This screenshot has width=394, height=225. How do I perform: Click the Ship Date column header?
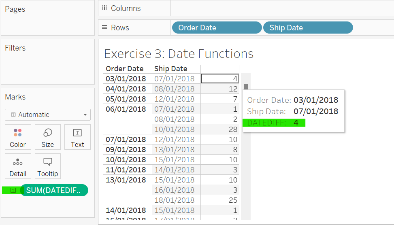coord(171,69)
